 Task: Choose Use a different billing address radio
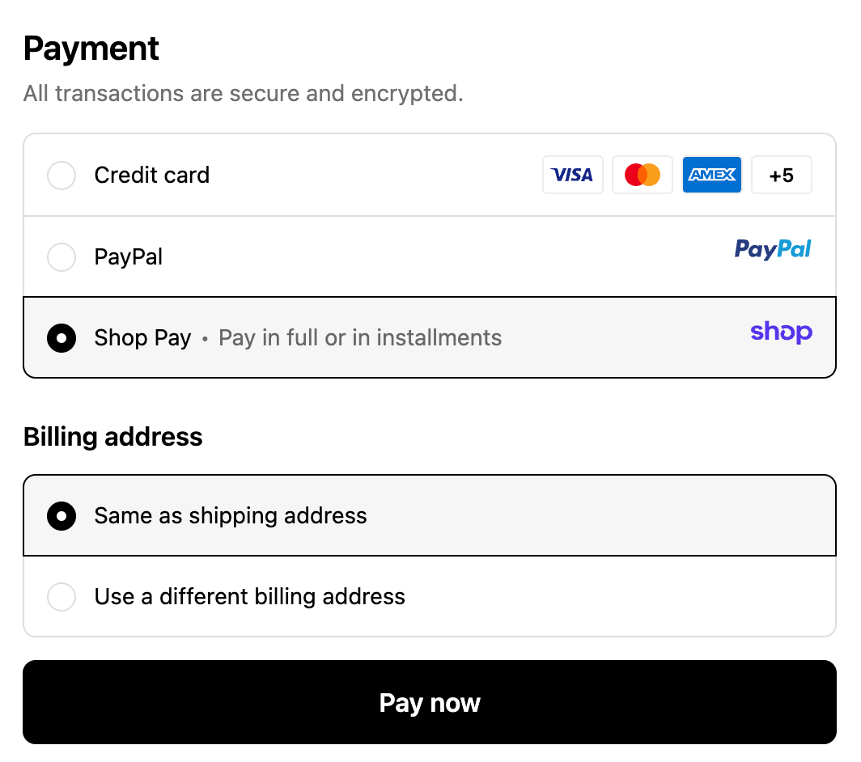[x=61, y=597]
